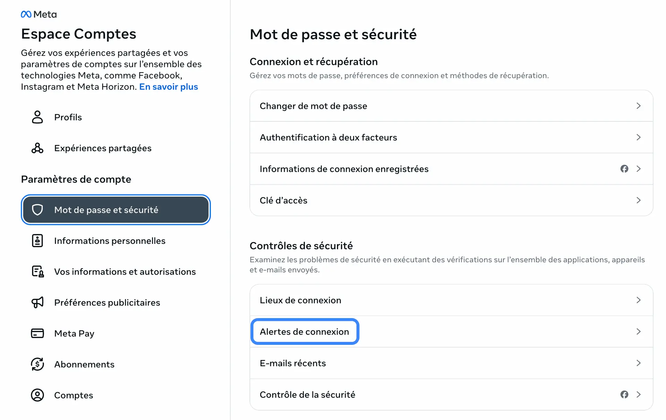Follow the "En savoir plus" link
The width and height of the screenshot is (666, 420).
tap(169, 87)
